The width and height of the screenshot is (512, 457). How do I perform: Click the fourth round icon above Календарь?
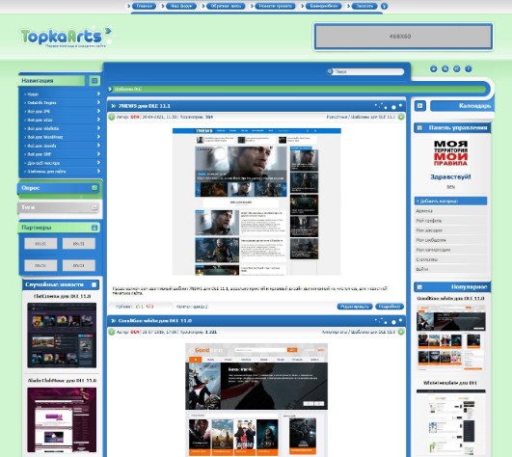click(469, 68)
